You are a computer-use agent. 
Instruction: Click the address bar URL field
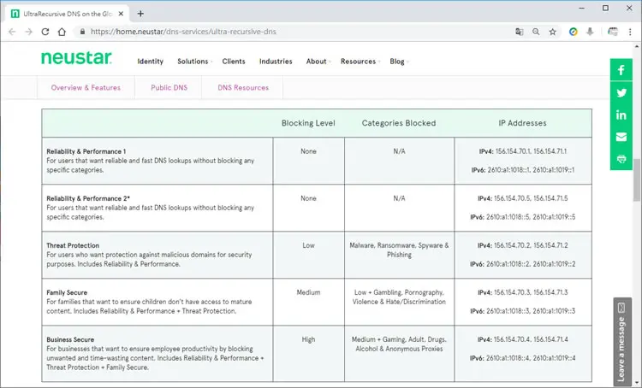coord(294,32)
